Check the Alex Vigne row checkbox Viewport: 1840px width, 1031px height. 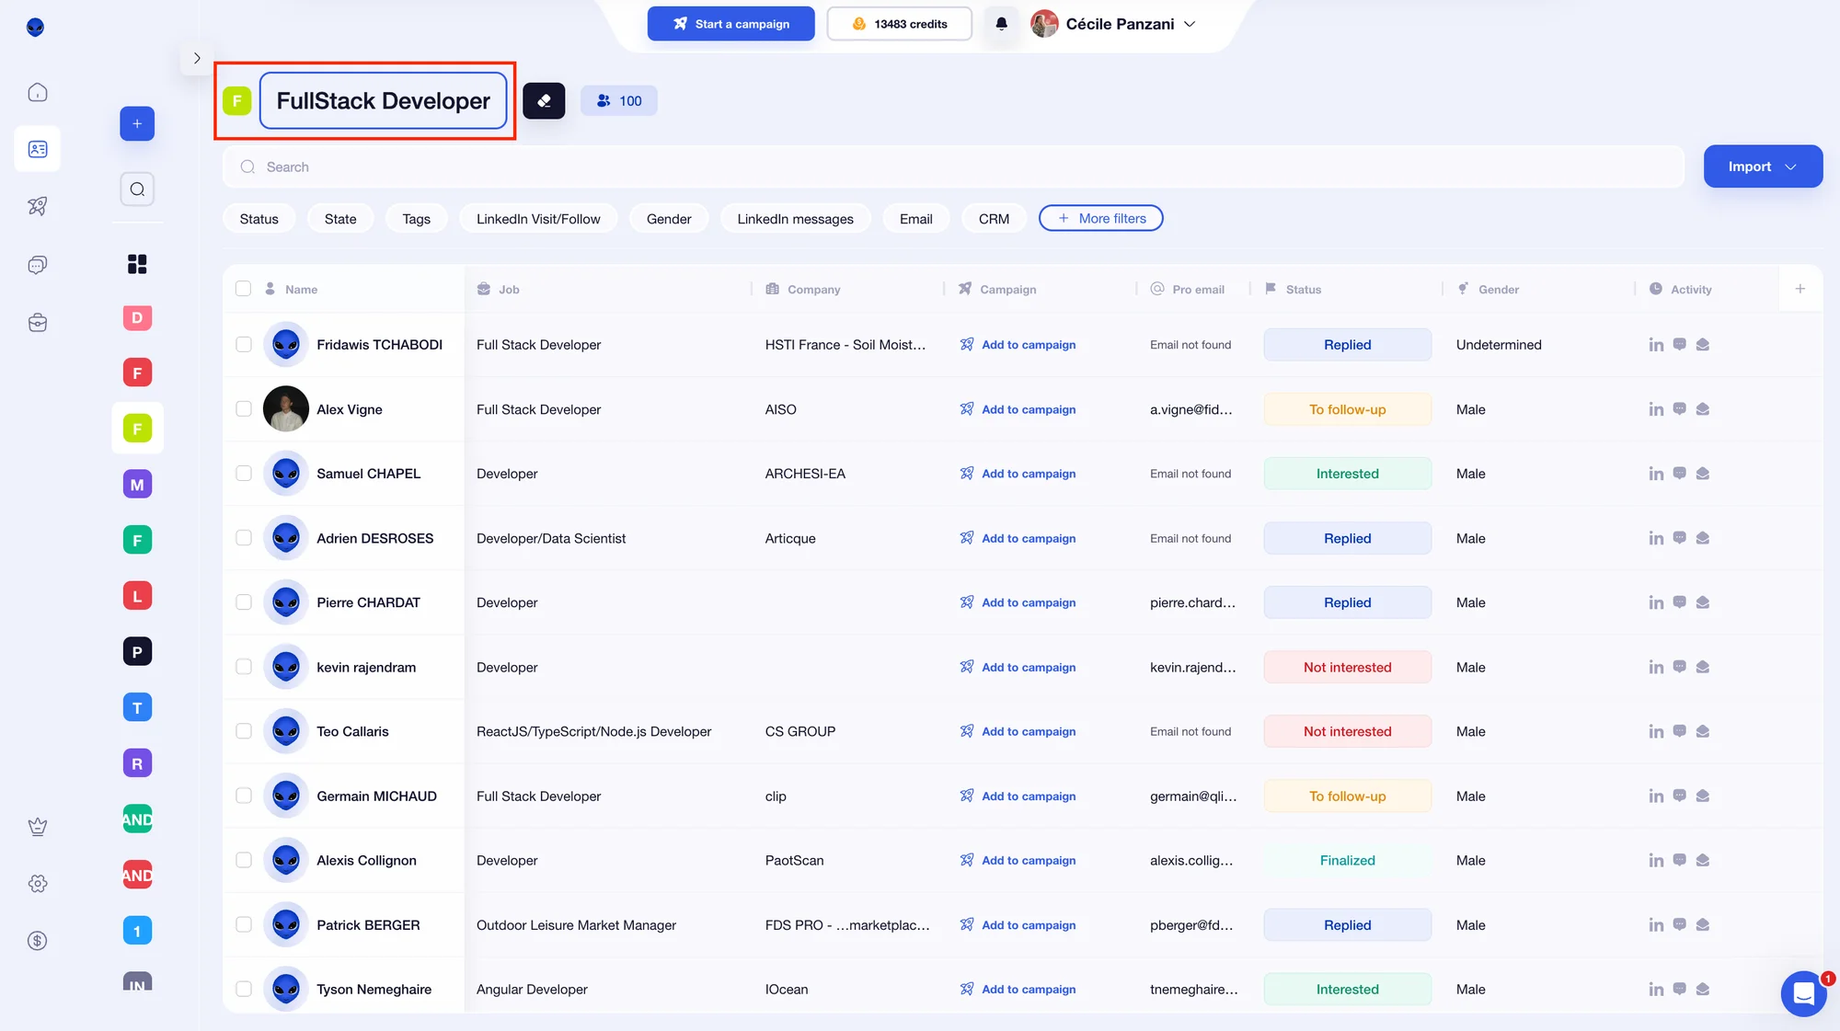[x=243, y=409]
